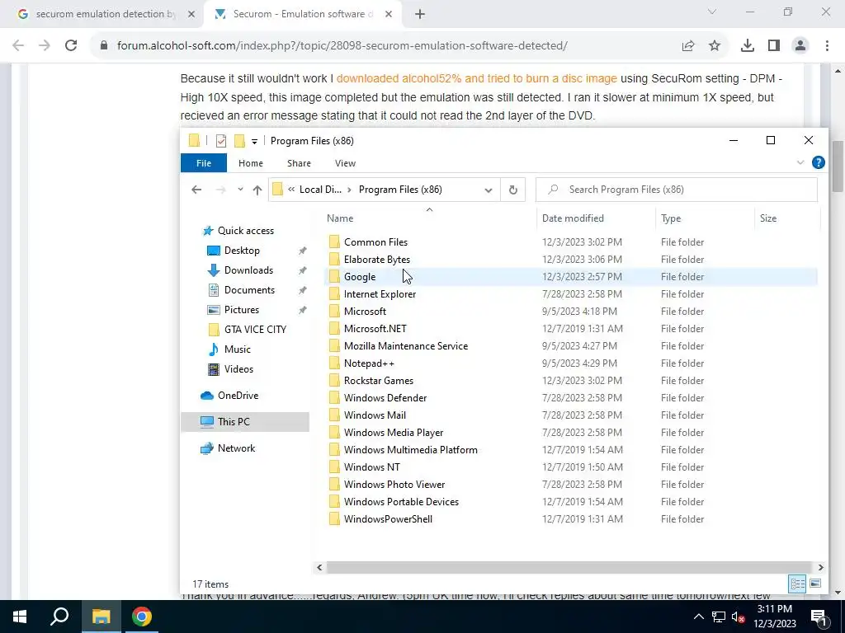Select Downloads in navigation pane
The height and width of the screenshot is (633, 845).
(x=248, y=270)
